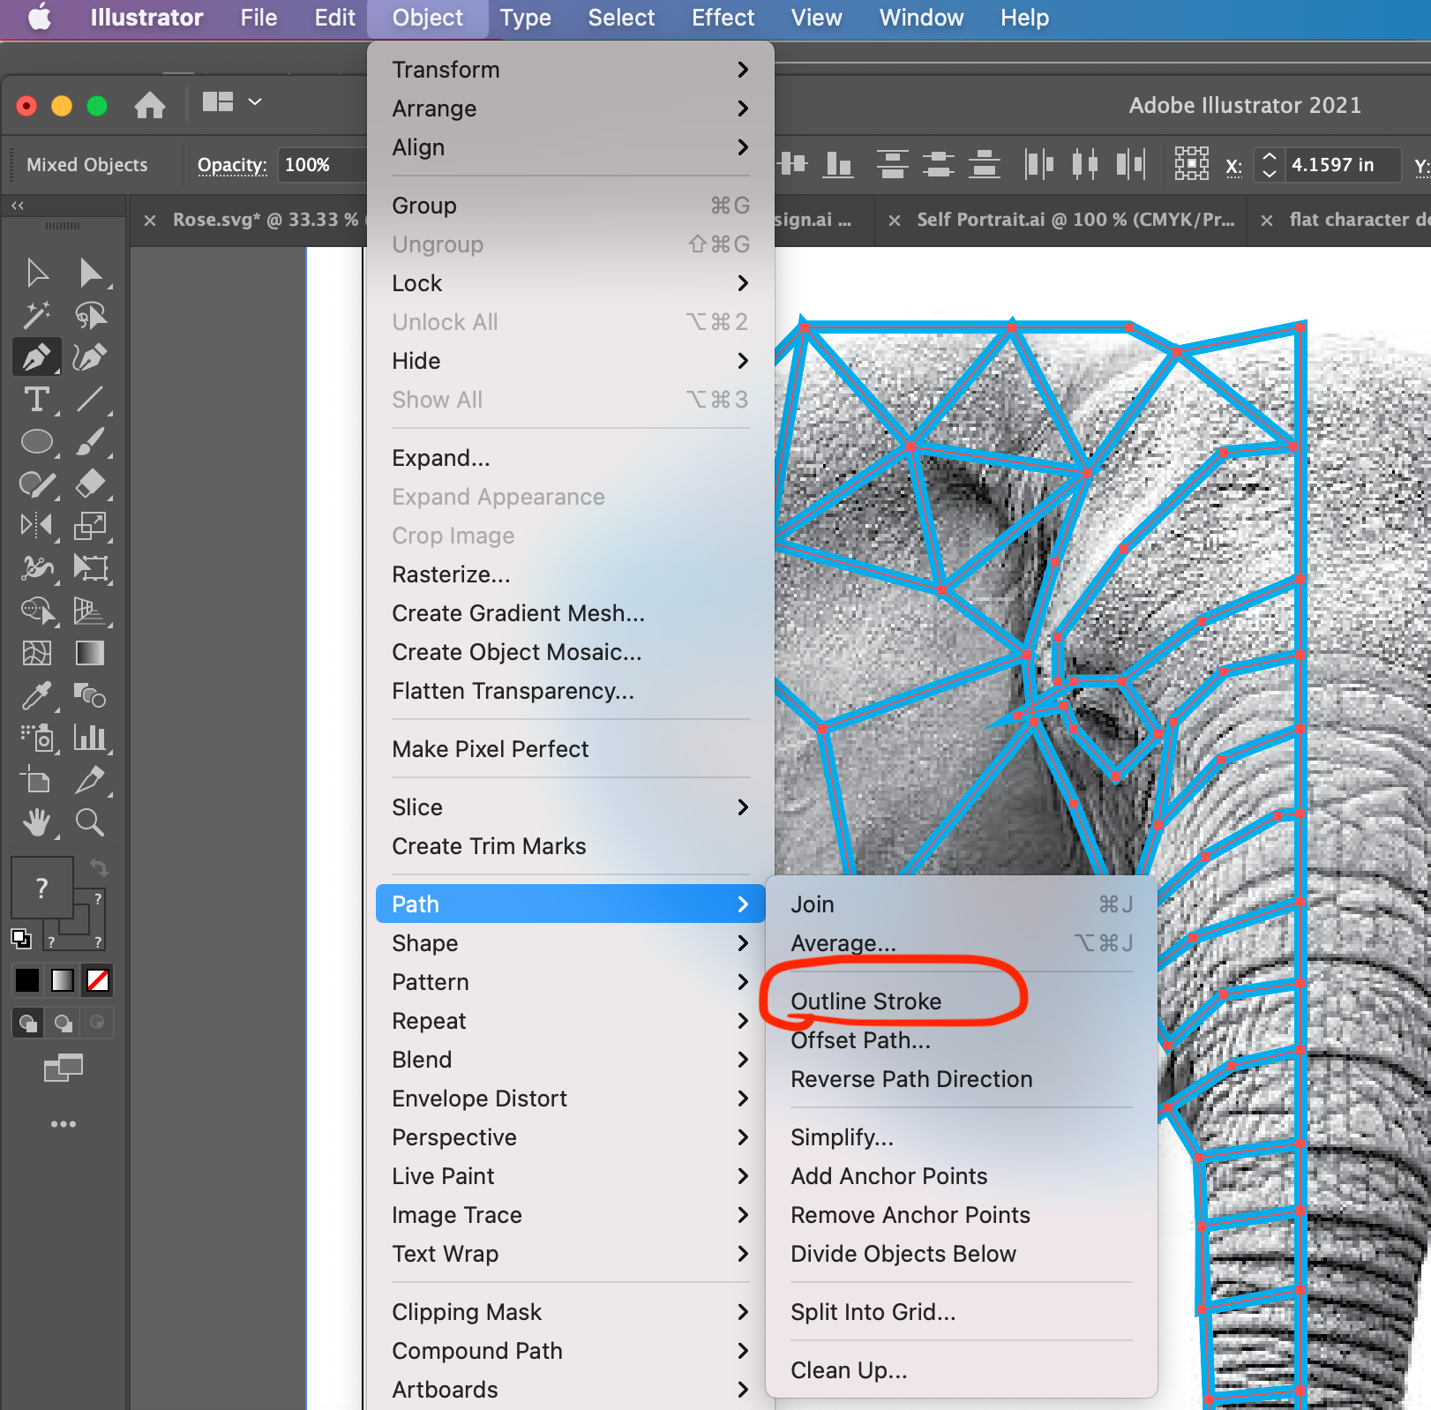Choose the Gradient tool

pos(91,653)
